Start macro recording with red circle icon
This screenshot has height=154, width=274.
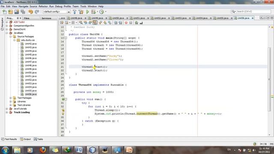pos(126,23)
